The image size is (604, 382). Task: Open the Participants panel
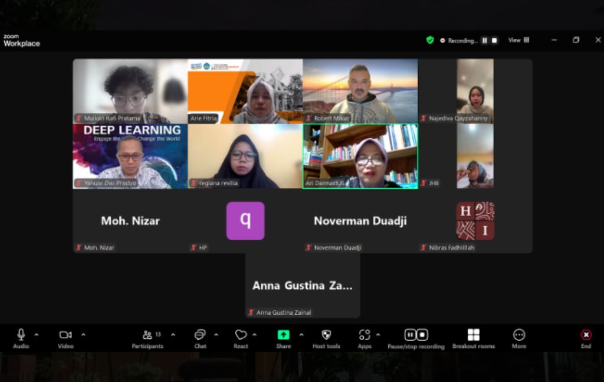[x=147, y=338]
